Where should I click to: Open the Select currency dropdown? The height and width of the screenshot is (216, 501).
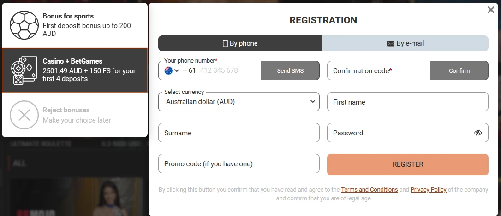click(x=239, y=102)
